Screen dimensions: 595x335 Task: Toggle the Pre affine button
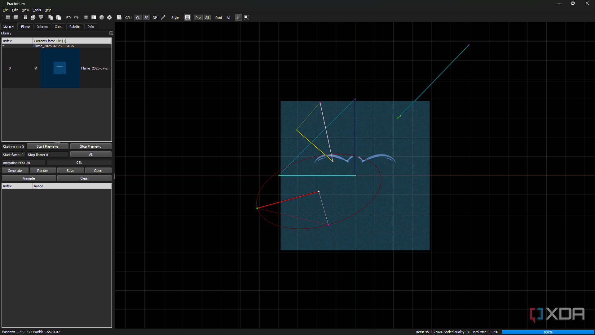click(x=198, y=18)
